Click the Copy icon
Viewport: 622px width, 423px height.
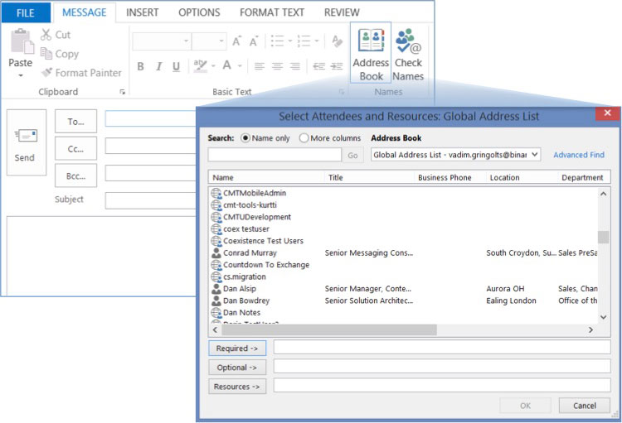tap(46, 54)
